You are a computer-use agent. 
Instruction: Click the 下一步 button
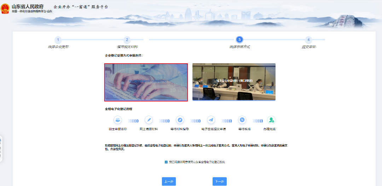click(x=219, y=181)
